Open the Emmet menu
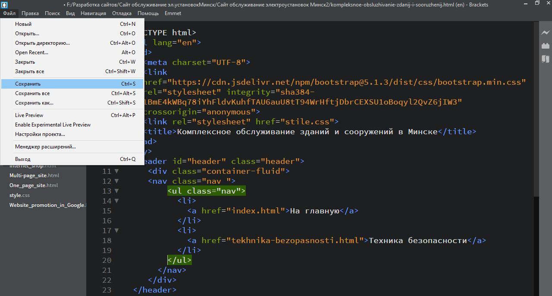Image resolution: width=552 pixels, height=296 pixels. (x=172, y=13)
